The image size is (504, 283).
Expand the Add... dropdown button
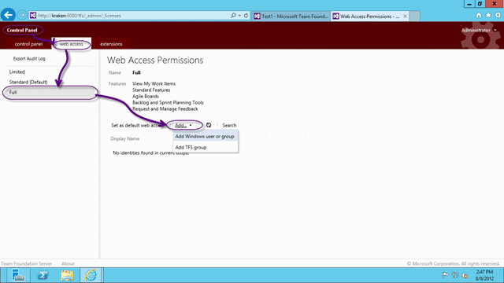(183, 126)
